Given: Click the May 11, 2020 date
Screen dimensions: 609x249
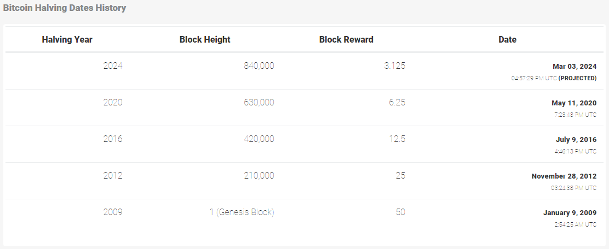Looking at the screenshot, I should click(574, 103).
